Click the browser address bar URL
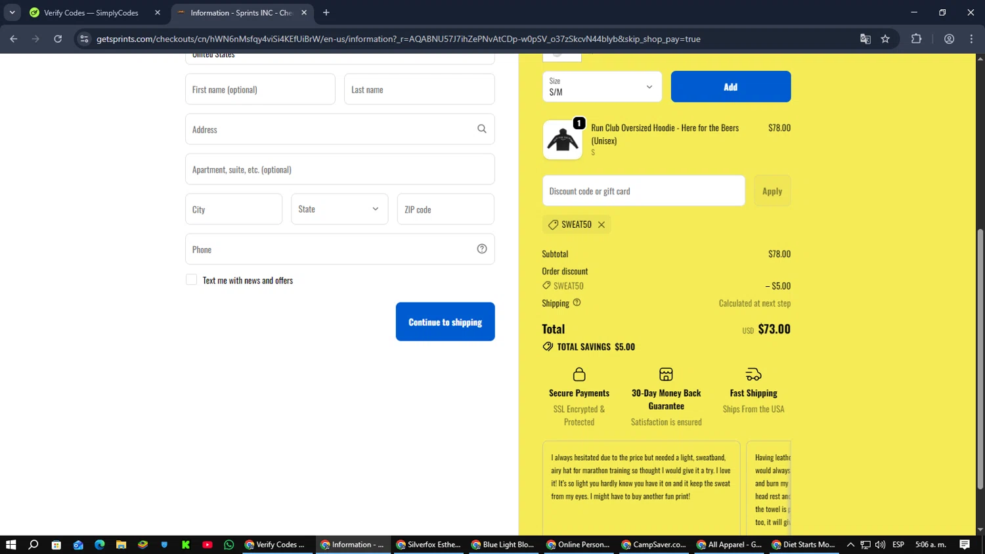This screenshot has width=985, height=554. click(x=398, y=39)
